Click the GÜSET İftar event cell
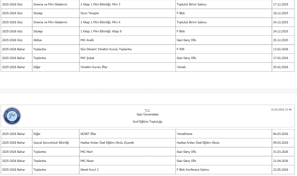The width and height of the screenshot is (297, 176). 88,134
